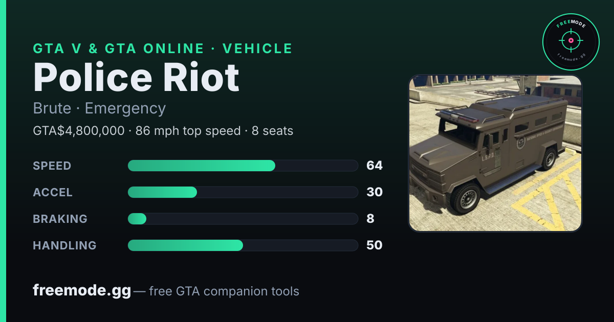Screen dimensions: 614x322
Task: Click the BRAKING label
Action: click(x=60, y=219)
